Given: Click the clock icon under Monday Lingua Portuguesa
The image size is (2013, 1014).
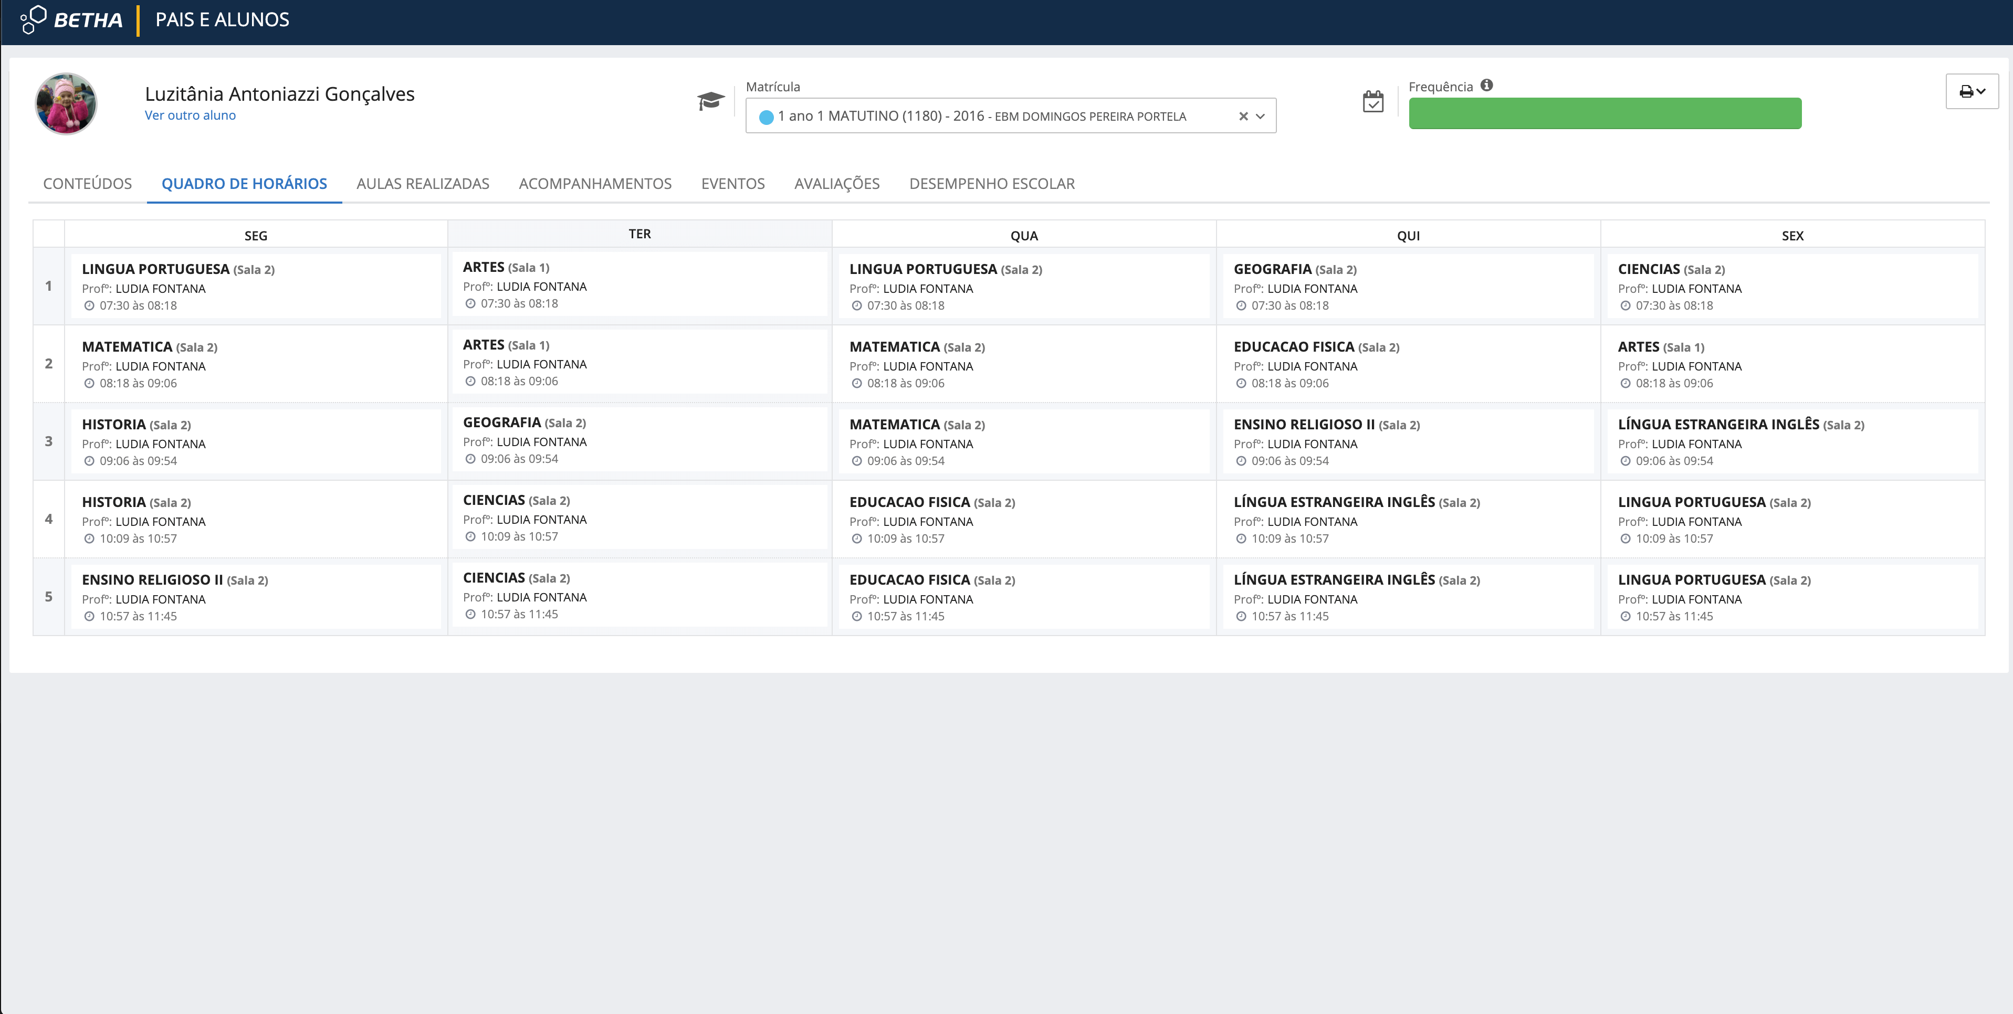Looking at the screenshot, I should pos(89,306).
